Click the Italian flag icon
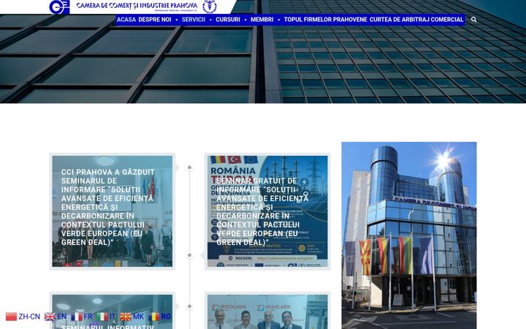This screenshot has width=526, height=329. pos(102,317)
